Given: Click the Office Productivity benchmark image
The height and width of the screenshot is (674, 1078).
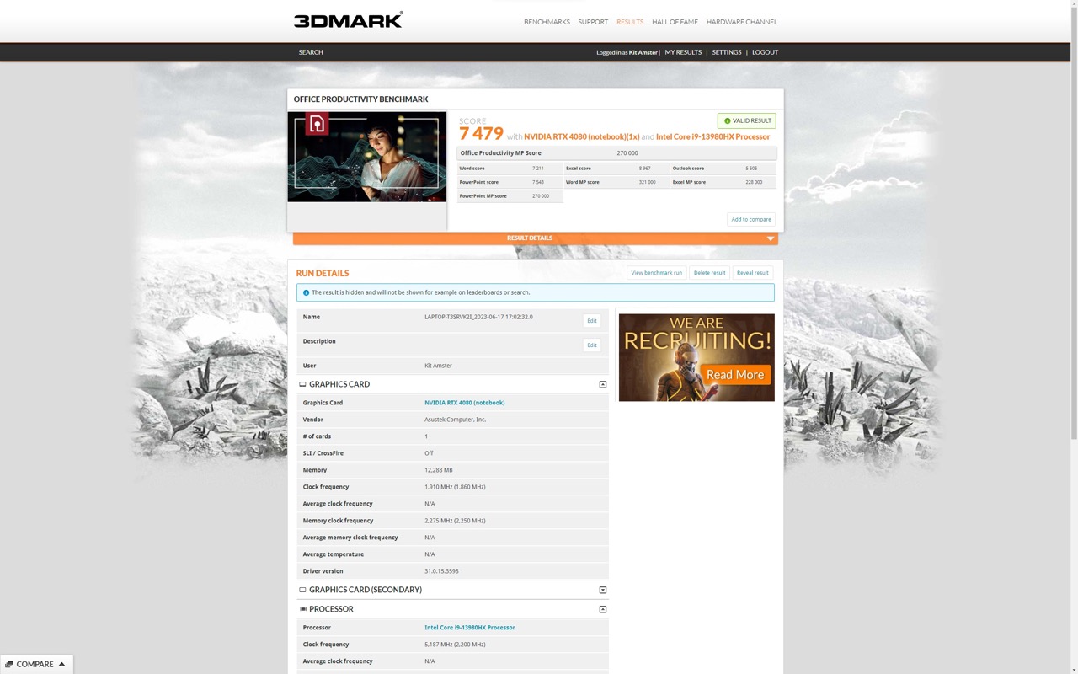Looking at the screenshot, I should (x=367, y=157).
